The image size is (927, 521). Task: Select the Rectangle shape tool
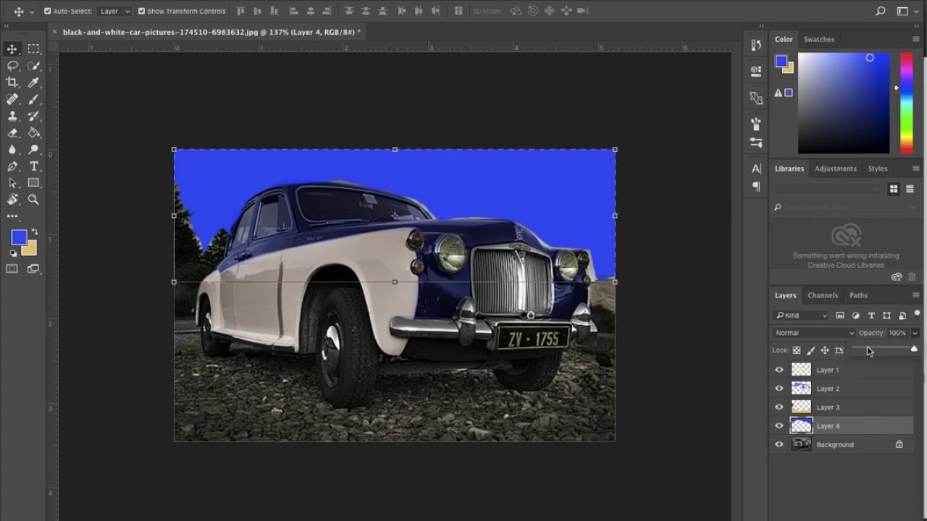pos(33,183)
